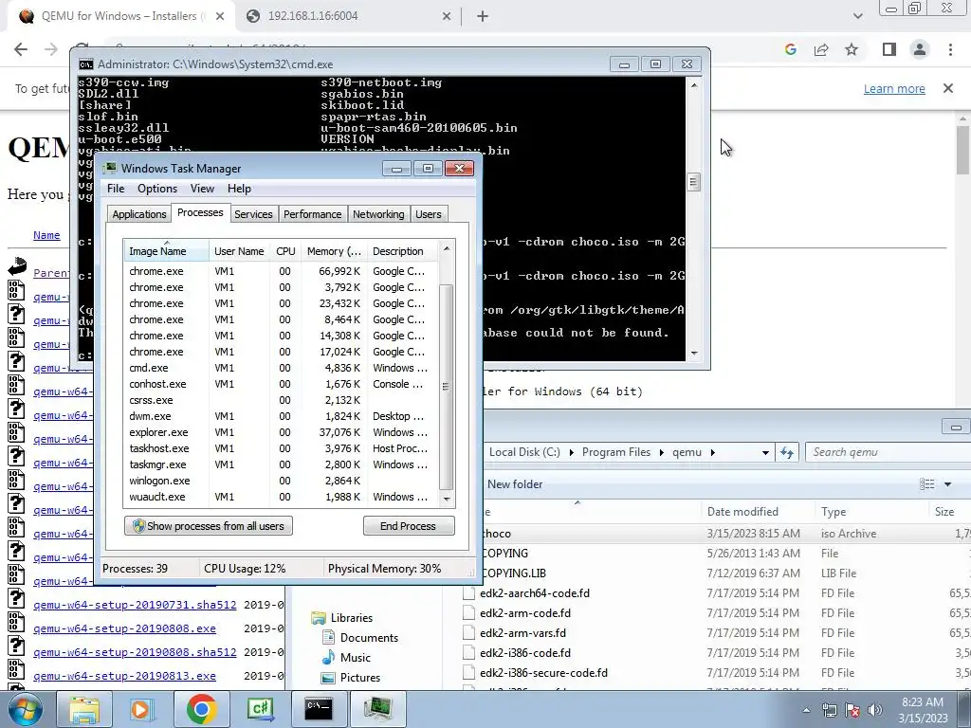971x728 pixels.
Task: Sort processes by User Name column
Action: click(x=239, y=251)
